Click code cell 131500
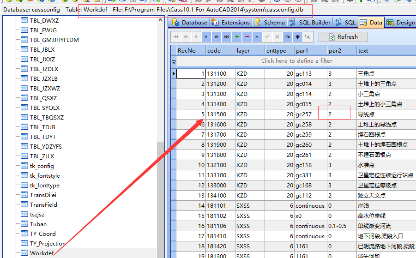Image resolution: width=416 pixels, height=258 pixels. tap(221, 114)
